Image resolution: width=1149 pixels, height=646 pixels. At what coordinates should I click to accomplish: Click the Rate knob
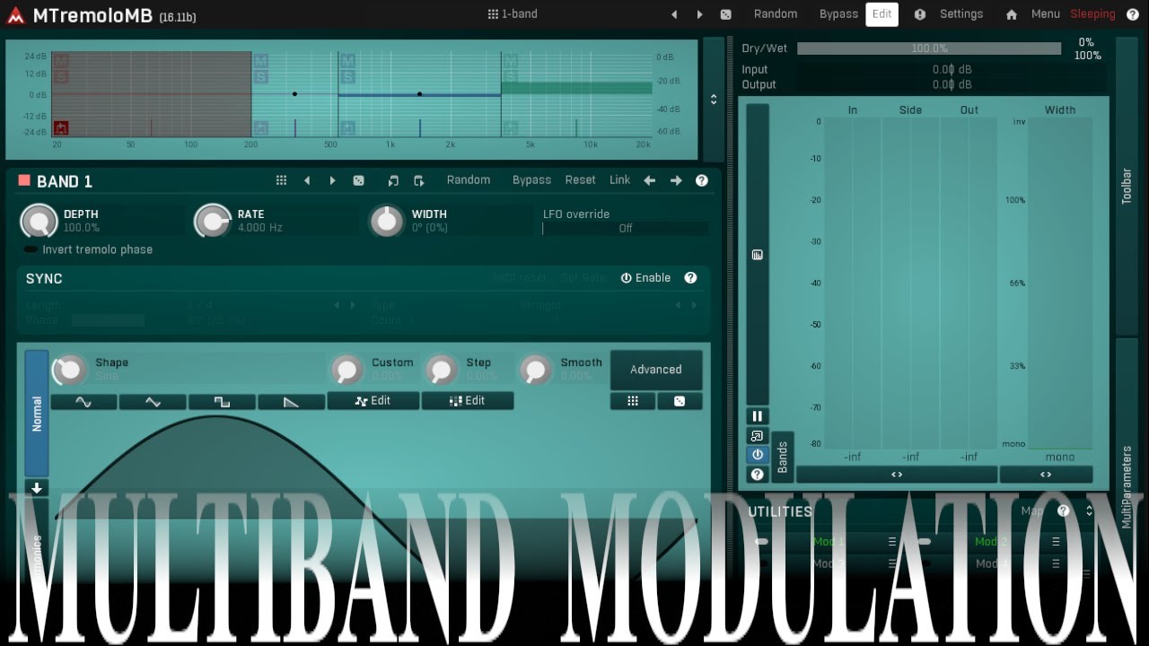[213, 221]
